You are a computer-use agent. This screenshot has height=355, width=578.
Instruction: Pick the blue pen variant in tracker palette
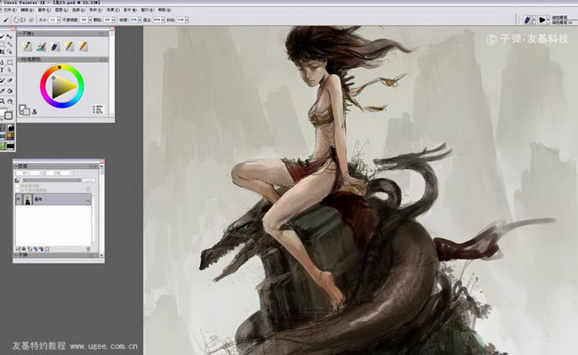click(x=55, y=46)
